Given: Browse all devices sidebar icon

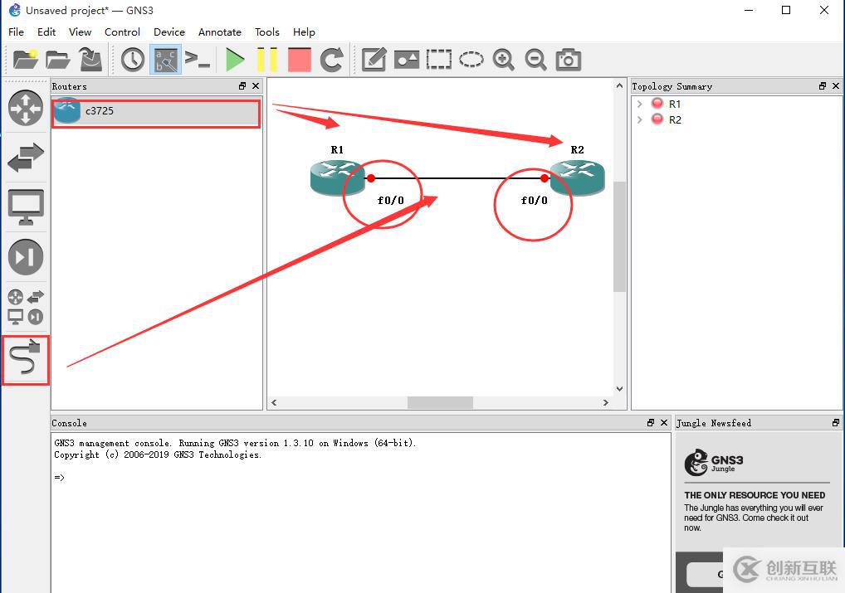Looking at the screenshot, I should 26,307.
